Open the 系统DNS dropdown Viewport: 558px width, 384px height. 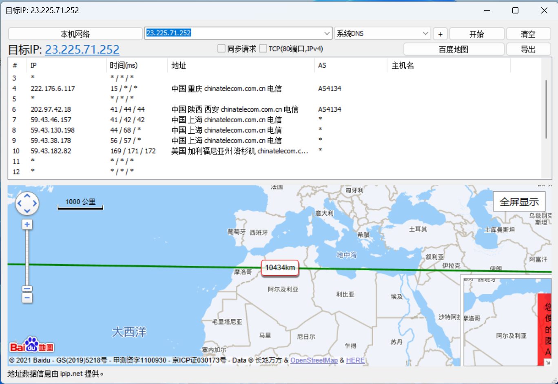tap(425, 33)
